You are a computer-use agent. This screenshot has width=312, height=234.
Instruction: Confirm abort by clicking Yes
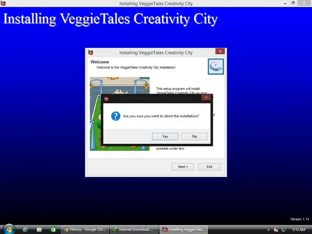pyautogui.click(x=165, y=136)
